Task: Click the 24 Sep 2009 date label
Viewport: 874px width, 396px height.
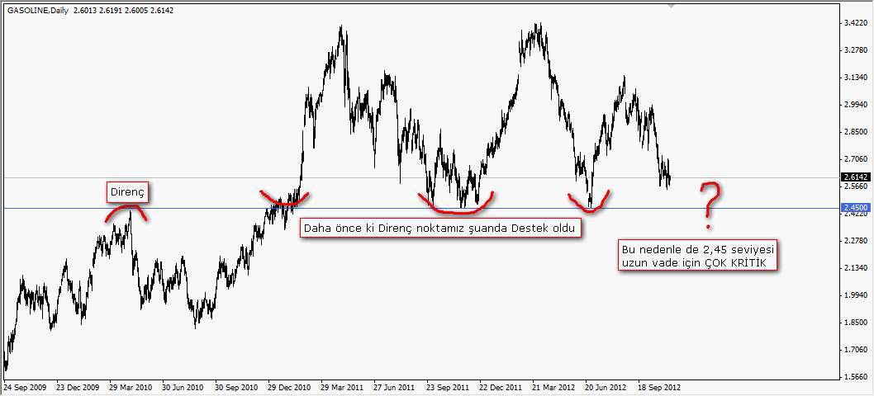Action: [26, 386]
